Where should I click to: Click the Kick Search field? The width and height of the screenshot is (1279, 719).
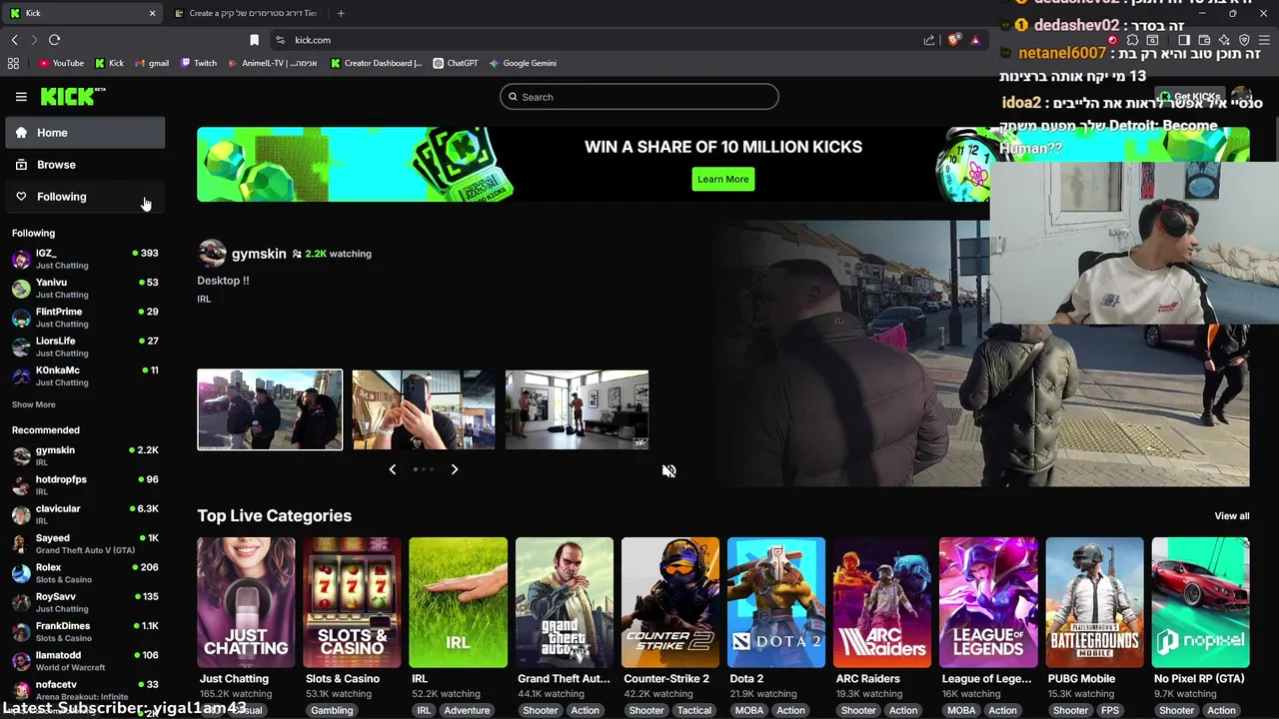tap(639, 97)
